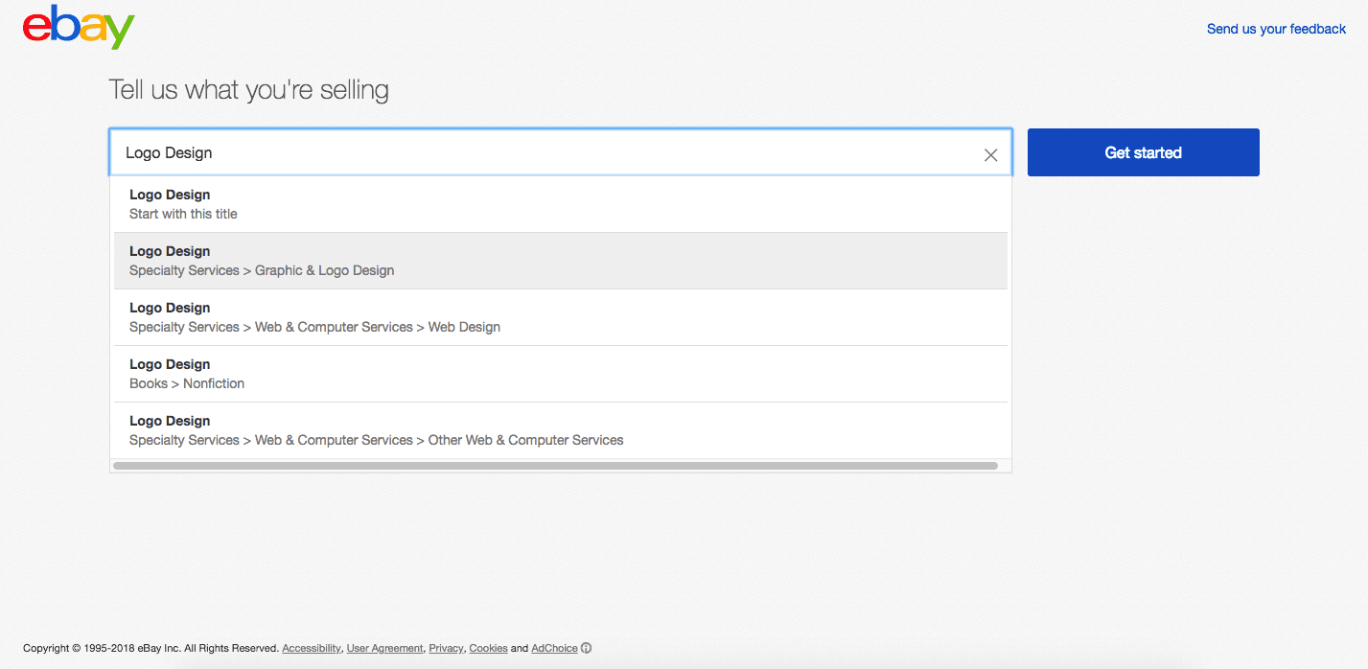Open the Send us your feedback link
Screen dimensions: 1368x669
point(1276,29)
